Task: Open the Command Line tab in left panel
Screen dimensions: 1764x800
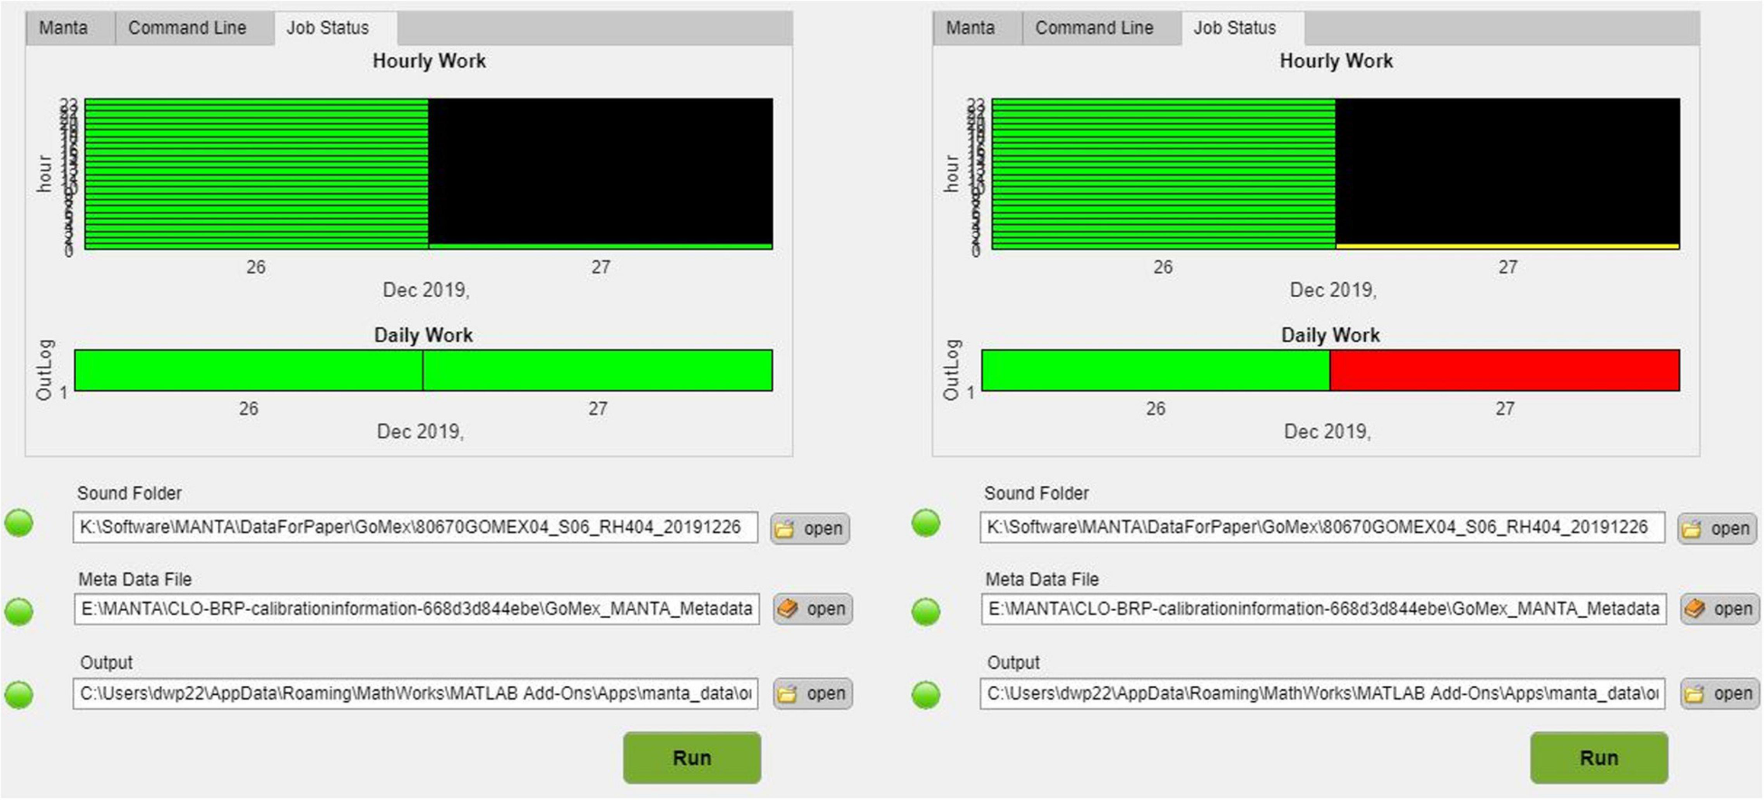Action: pos(187,28)
